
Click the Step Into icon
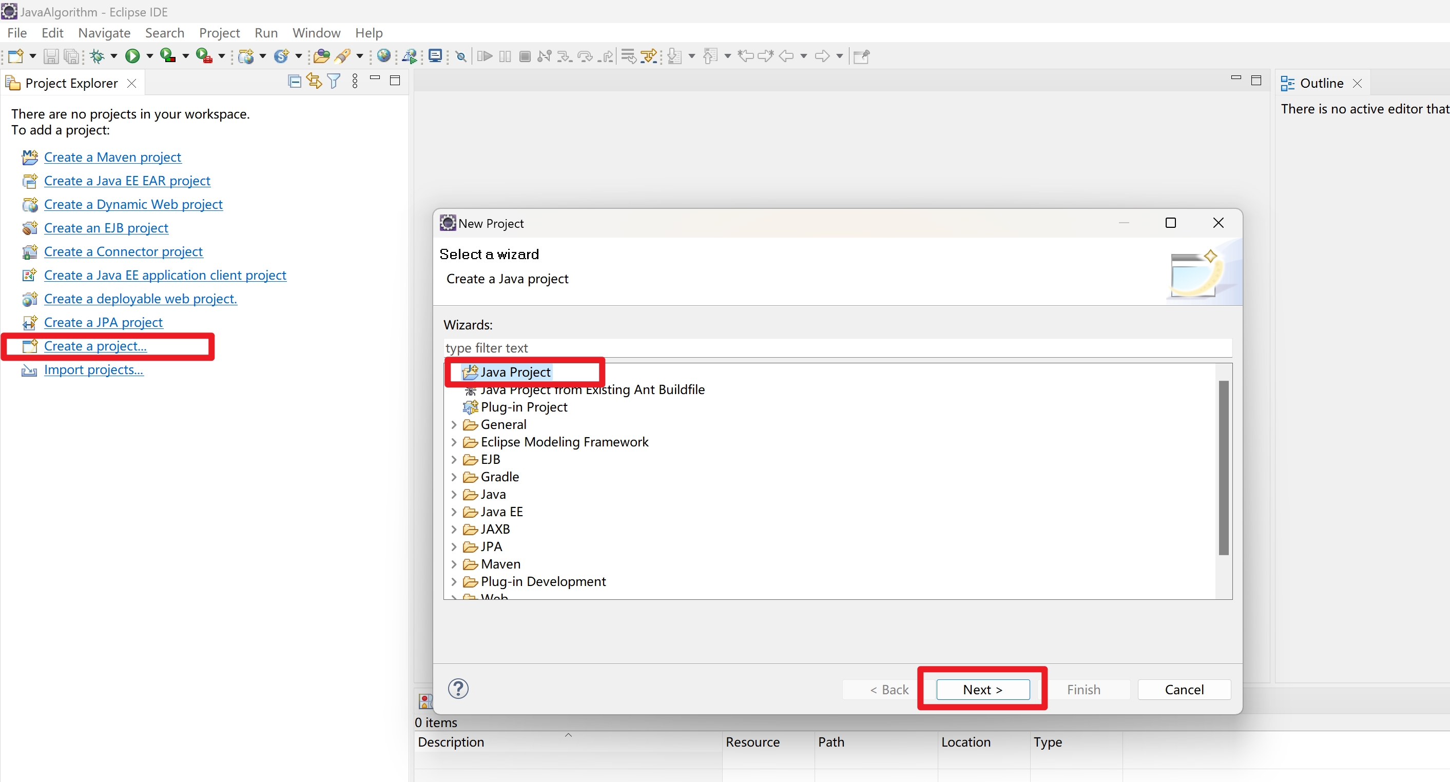pos(564,56)
